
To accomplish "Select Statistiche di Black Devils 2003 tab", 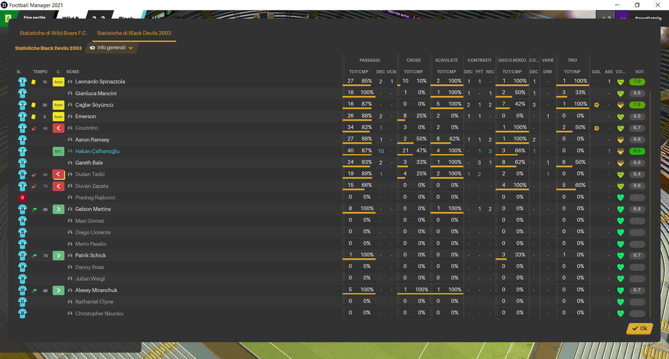I will pyautogui.click(x=134, y=33).
